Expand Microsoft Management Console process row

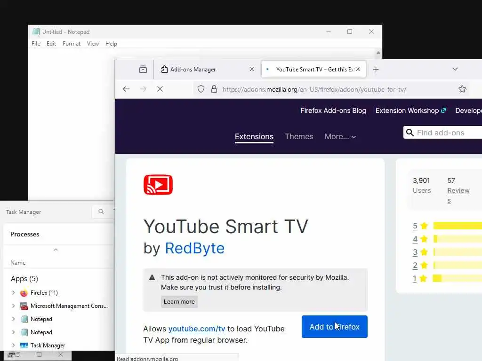click(x=13, y=306)
